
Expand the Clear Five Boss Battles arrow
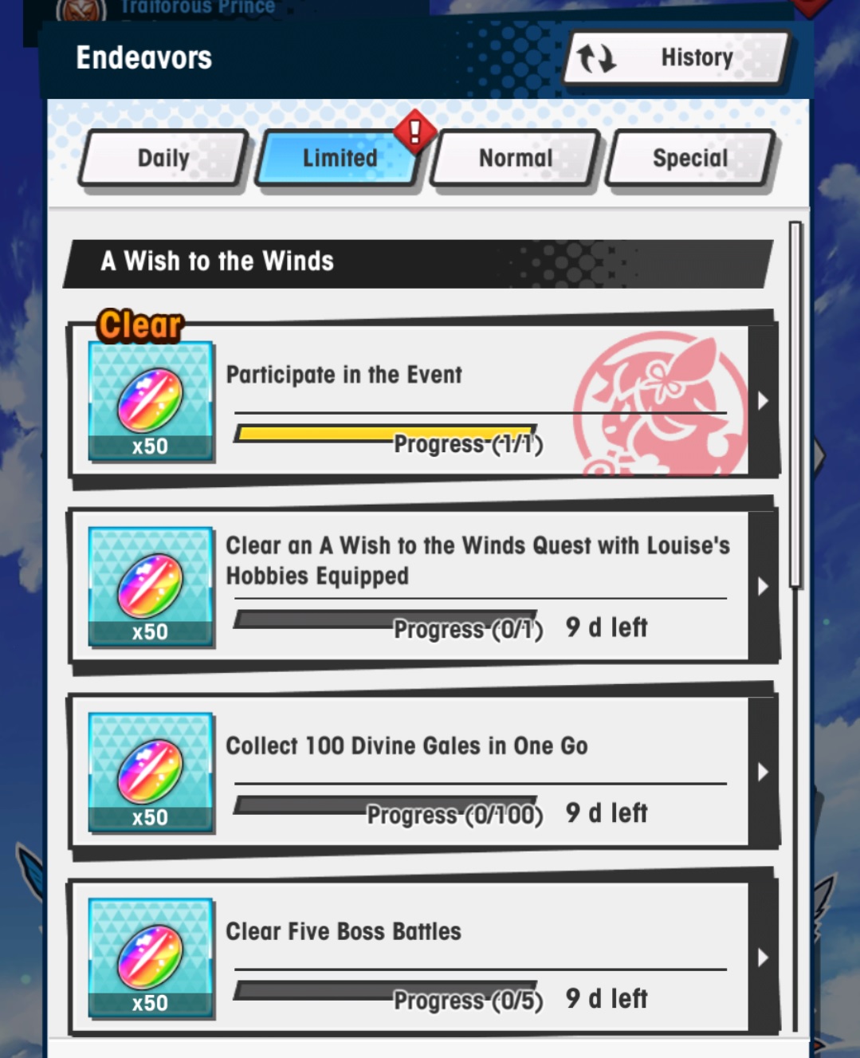point(763,958)
